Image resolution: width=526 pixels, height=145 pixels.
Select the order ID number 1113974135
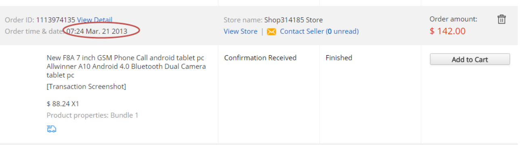[x=56, y=20]
